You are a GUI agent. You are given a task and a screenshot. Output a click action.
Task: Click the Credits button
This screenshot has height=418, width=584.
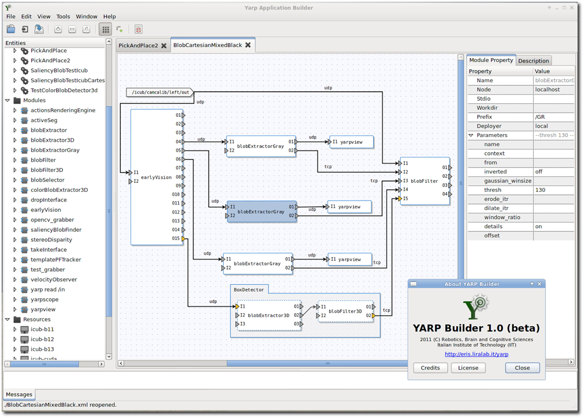pyautogui.click(x=430, y=368)
